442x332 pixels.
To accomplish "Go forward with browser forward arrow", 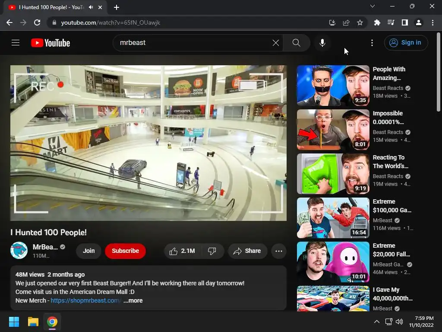I will pyautogui.click(x=23, y=22).
